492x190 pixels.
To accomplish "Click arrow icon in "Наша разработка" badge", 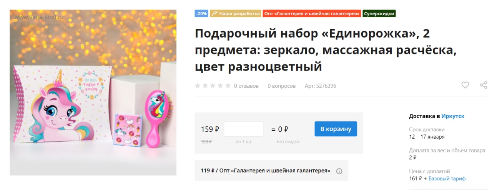I will click(214, 13).
